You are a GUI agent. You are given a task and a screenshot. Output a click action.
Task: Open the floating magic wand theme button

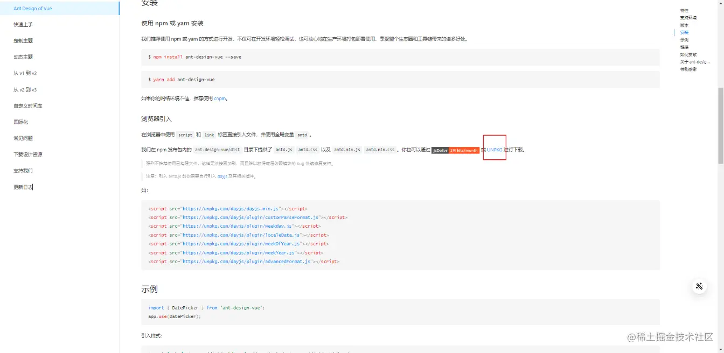click(699, 286)
